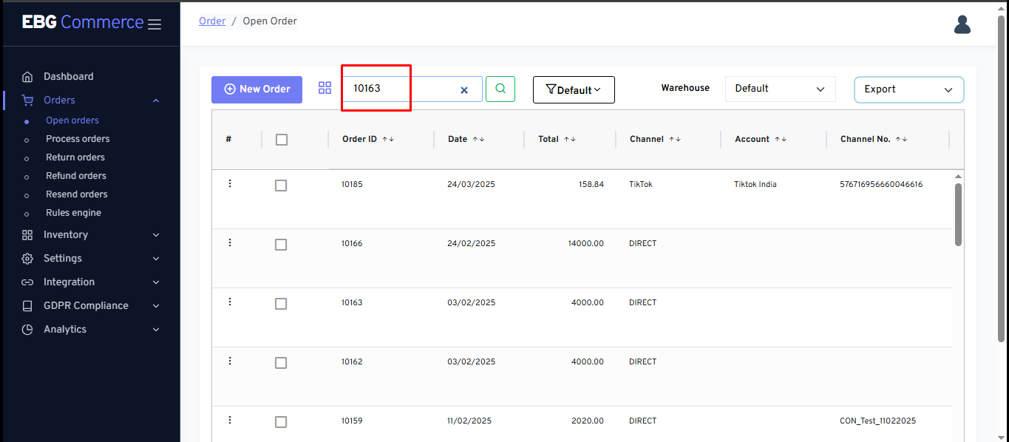Open the three-dot menu for order 10185

click(x=229, y=183)
